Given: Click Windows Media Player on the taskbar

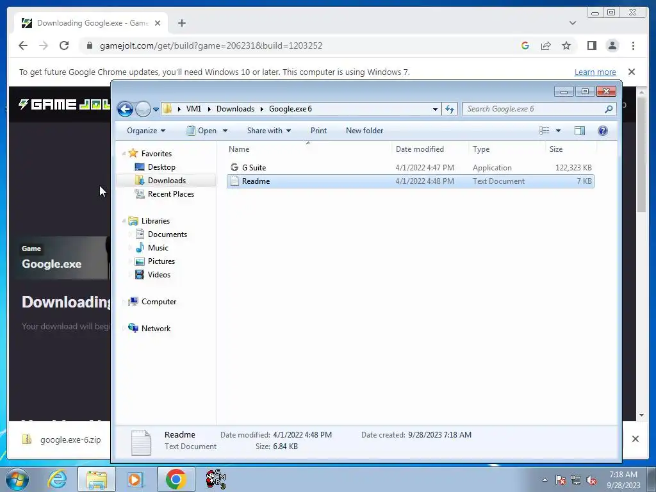Looking at the screenshot, I should click(x=135, y=479).
